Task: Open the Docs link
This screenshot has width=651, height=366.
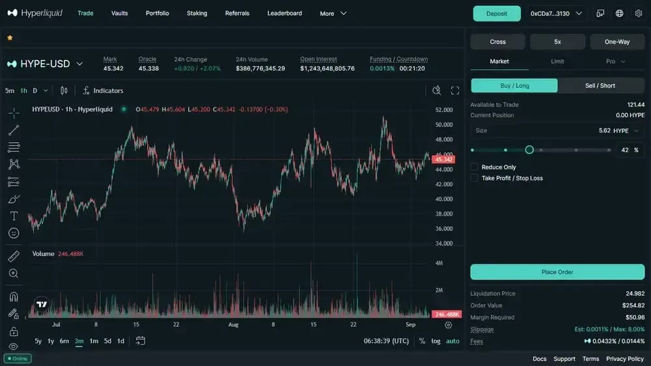Action: 539,359
